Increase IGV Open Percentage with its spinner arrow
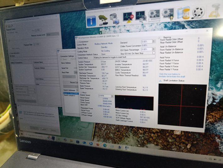Screen dimensions: 223x168 click(153, 48)
